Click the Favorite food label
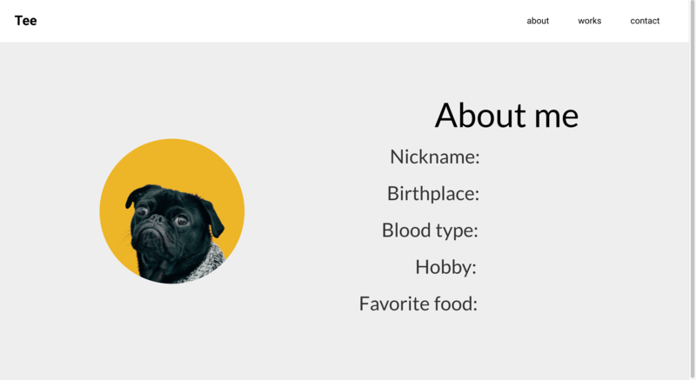The width and height of the screenshot is (696, 380). pyautogui.click(x=418, y=304)
